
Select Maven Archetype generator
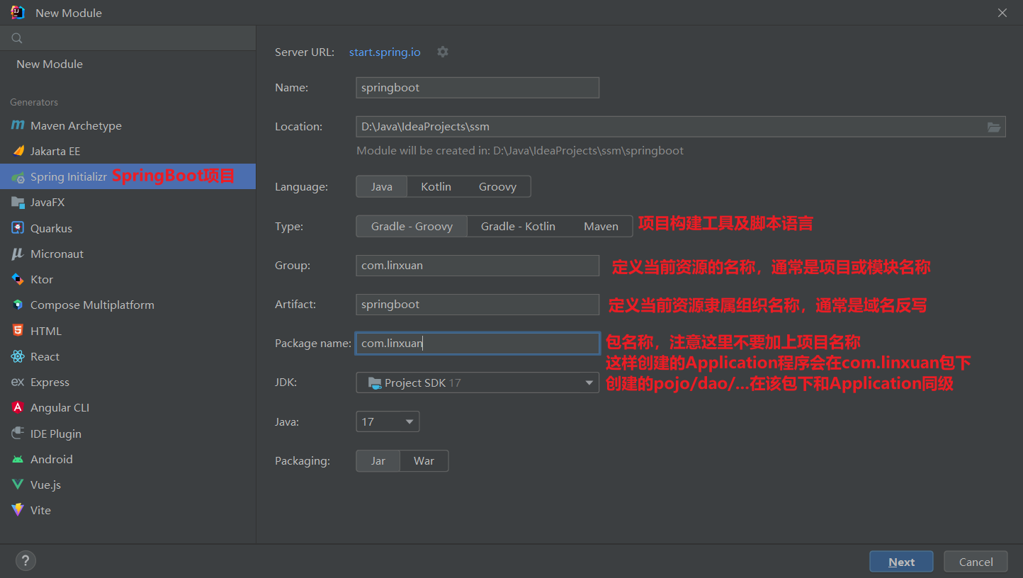click(128, 125)
